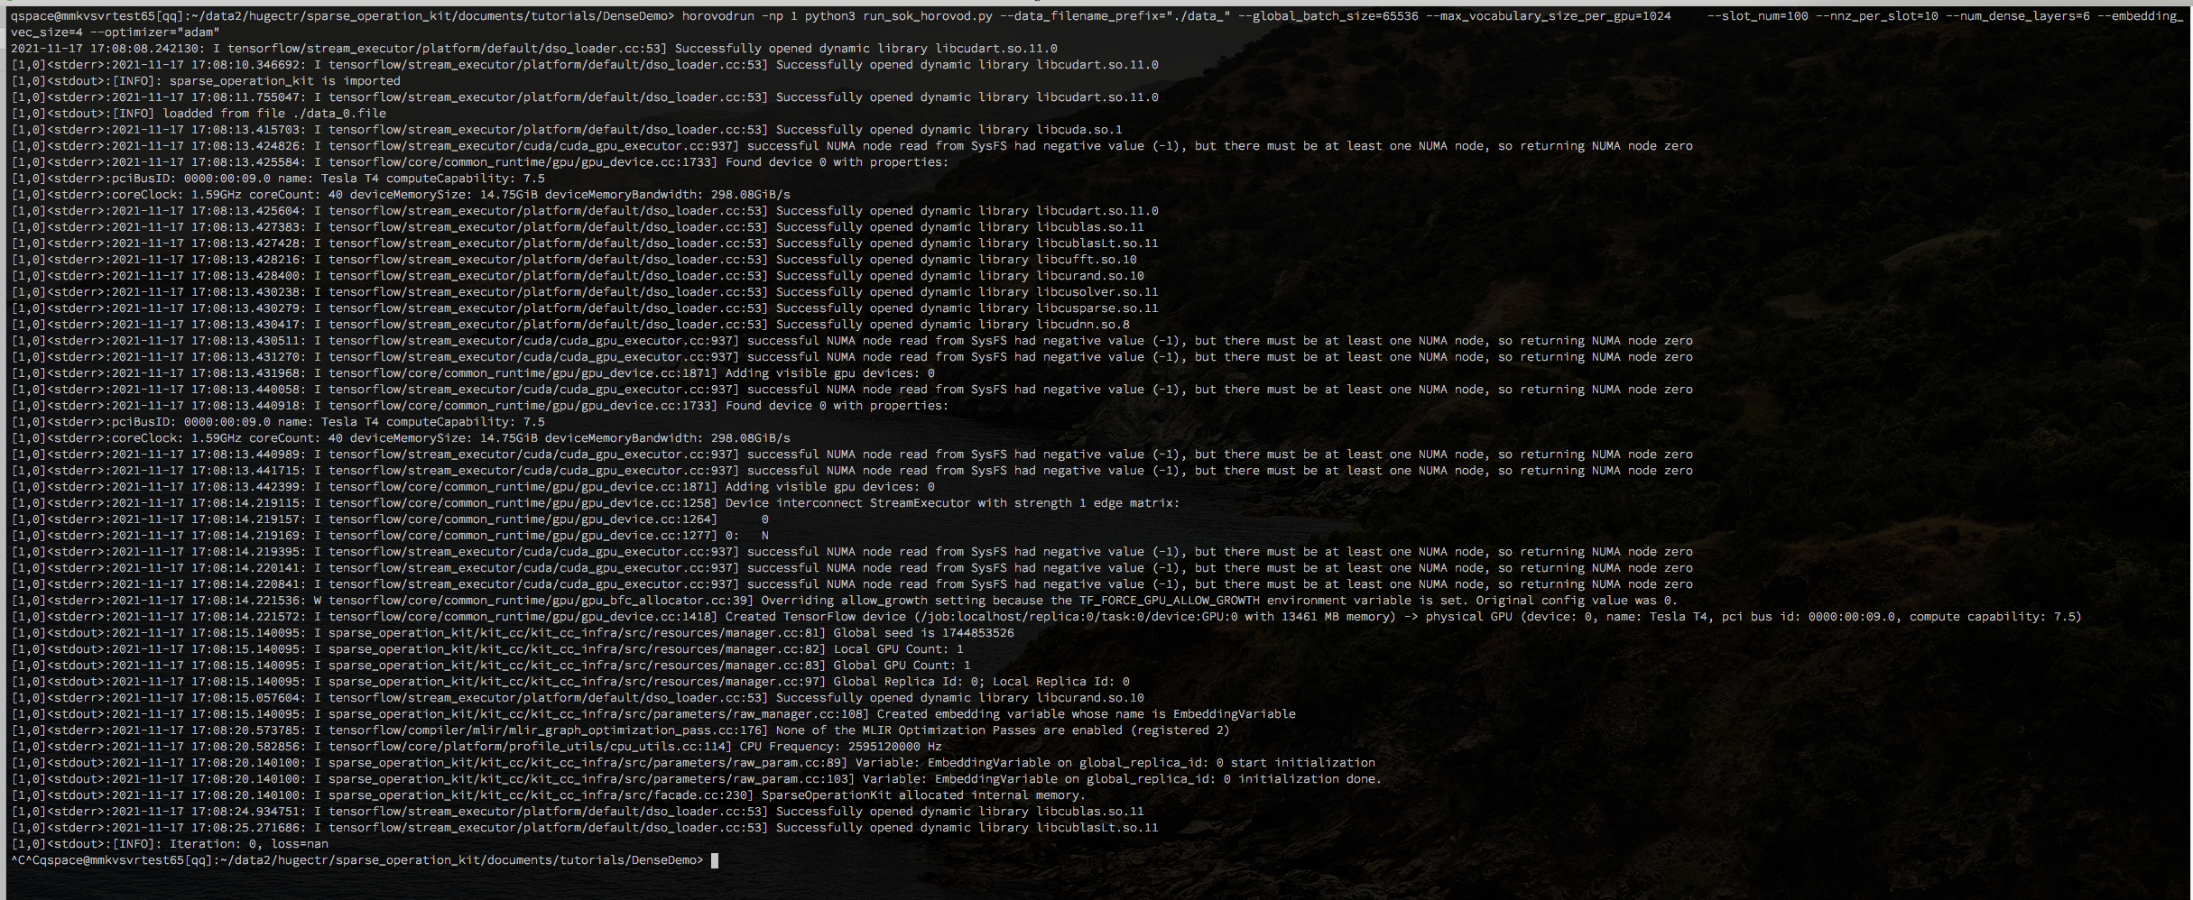The height and width of the screenshot is (900, 2193).
Task: Click "SparseOperationKit allocated internal memory." message
Action: 924,795
